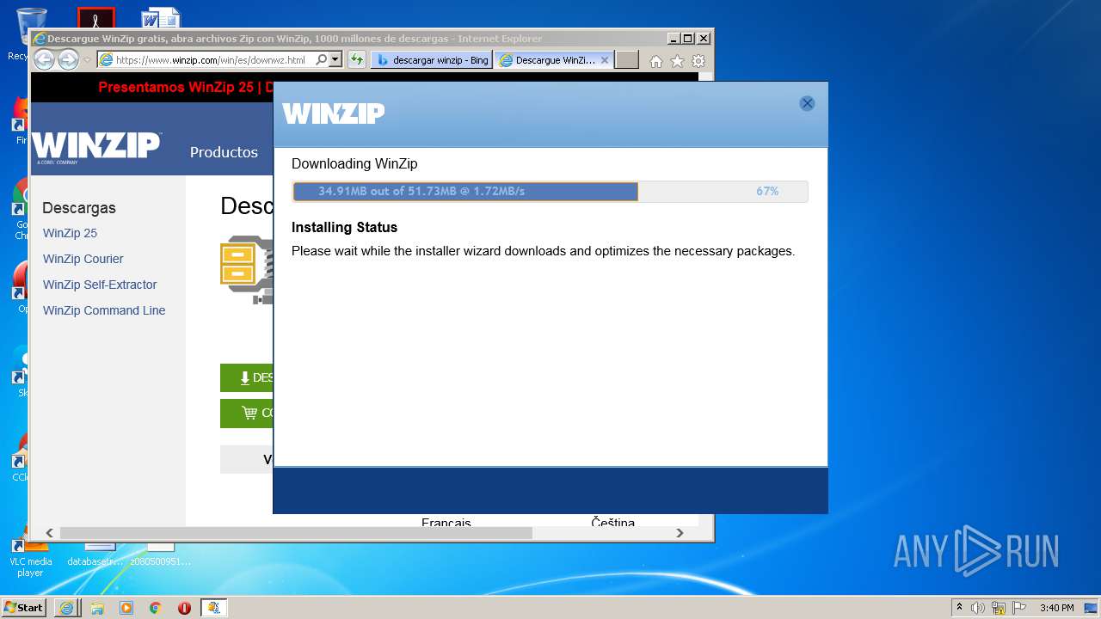Open Windows Media Player from the taskbar
Screen dimensions: 1101x619
pyautogui.click(x=126, y=608)
